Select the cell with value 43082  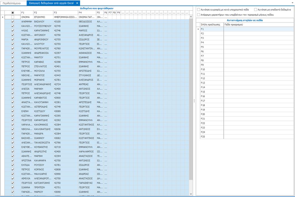point(66,138)
